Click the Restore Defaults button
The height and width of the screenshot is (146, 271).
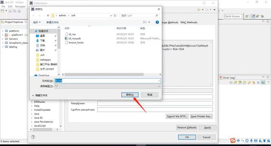pos(187,127)
